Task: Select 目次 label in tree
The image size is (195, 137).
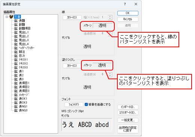Action: coord(22,56)
